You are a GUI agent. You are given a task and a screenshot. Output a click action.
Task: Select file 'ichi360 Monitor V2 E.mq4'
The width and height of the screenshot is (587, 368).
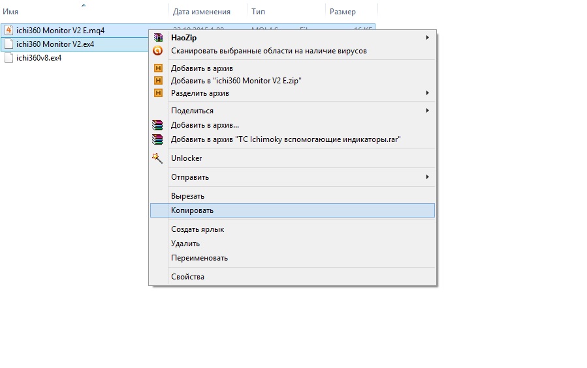point(60,30)
